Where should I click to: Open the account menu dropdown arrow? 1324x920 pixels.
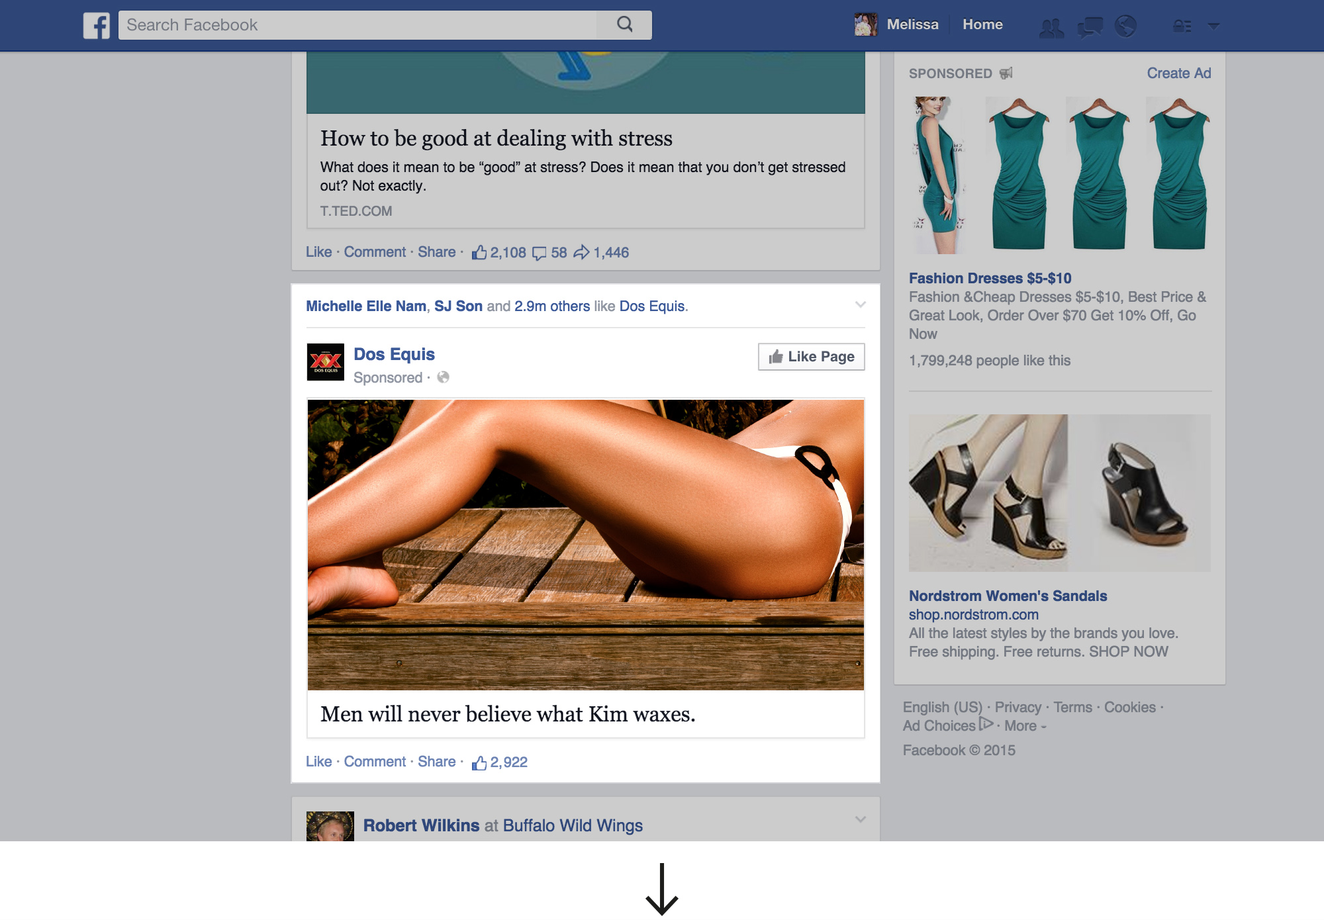(x=1213, y=26)
